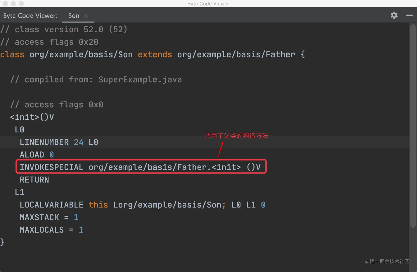
Task: Click the closing brace '}' line
Action: (2, 242)
